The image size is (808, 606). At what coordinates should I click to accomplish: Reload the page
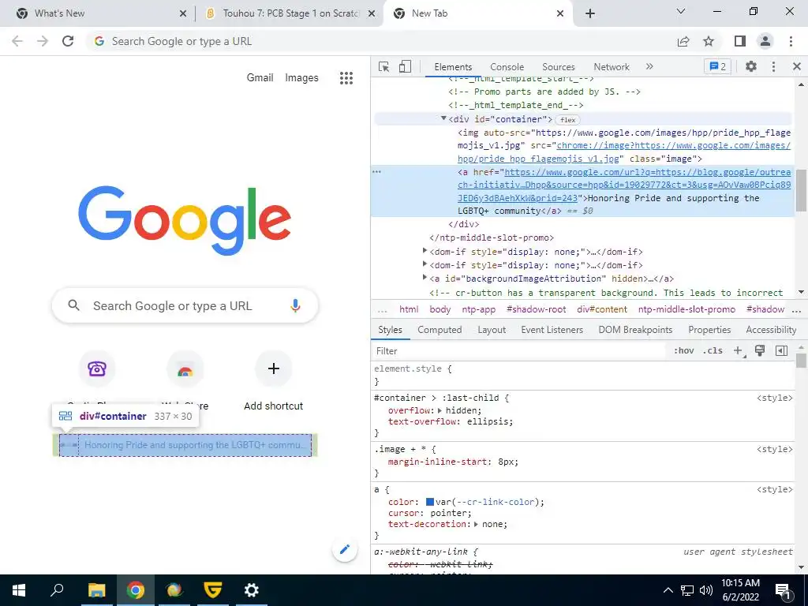click(68, 41)
